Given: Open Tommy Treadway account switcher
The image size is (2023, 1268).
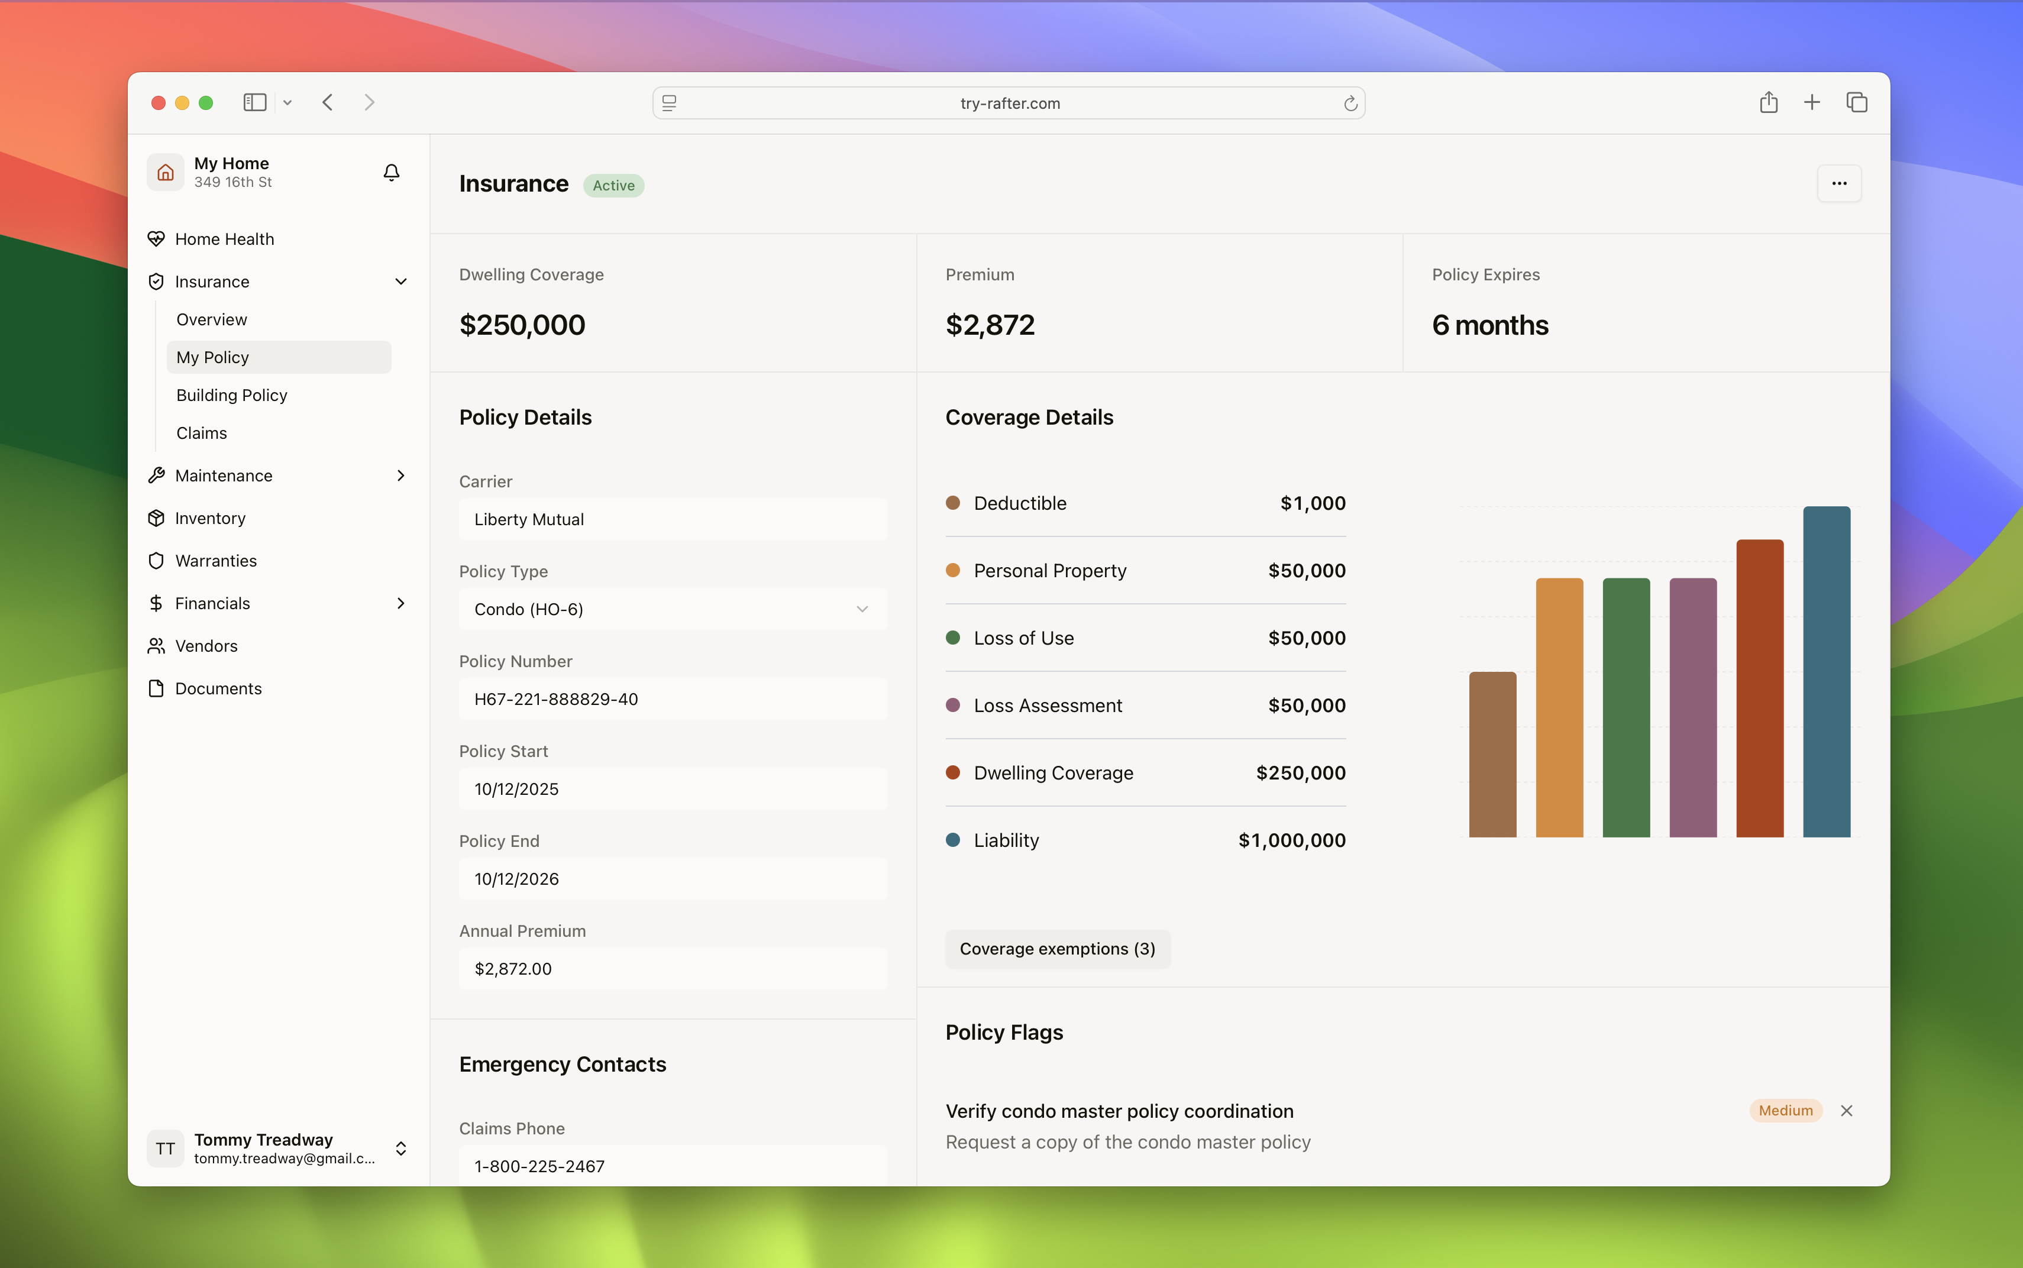Looking at the screenshot, I should [x=401, y=1148].
